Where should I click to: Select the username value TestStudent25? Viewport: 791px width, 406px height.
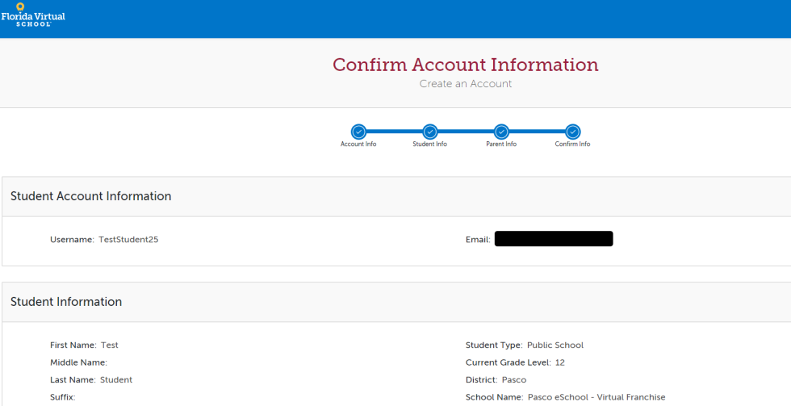click(x=128, y=240)
